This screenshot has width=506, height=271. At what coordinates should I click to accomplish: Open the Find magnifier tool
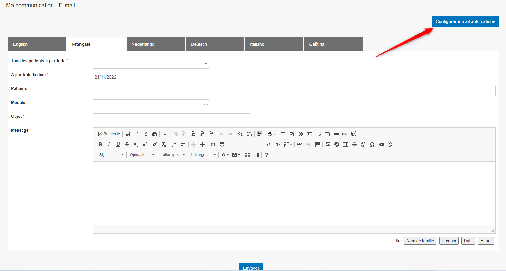click(241, 134)
